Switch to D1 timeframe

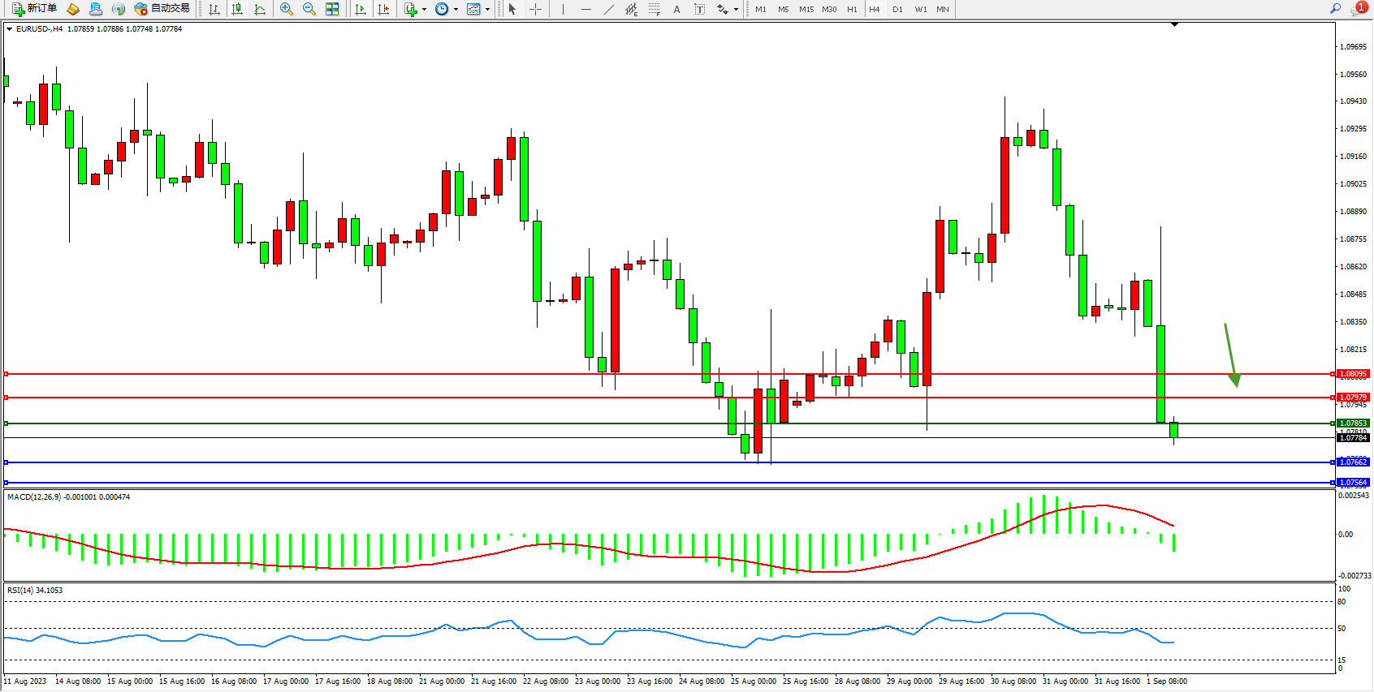(x=897, y=9)
